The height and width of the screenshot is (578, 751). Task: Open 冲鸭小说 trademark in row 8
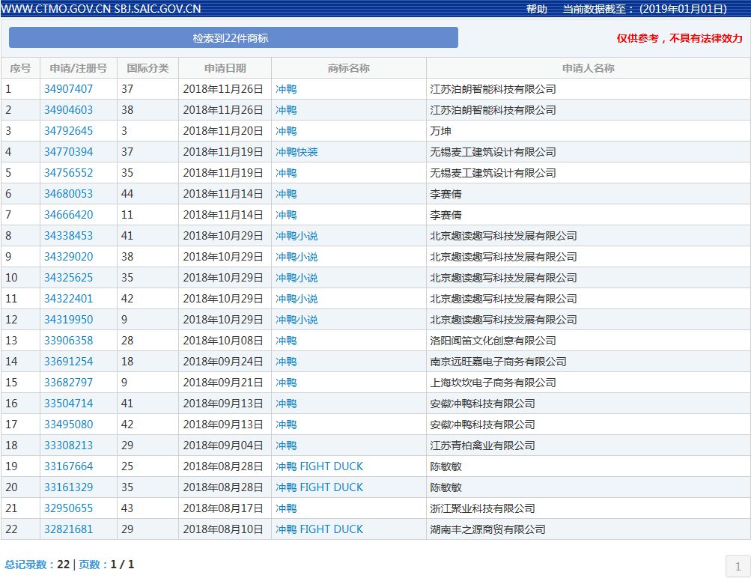coord(297,236)
